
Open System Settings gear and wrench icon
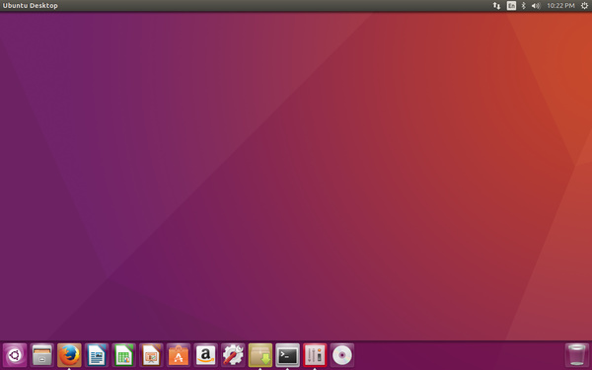coord(233,355)
